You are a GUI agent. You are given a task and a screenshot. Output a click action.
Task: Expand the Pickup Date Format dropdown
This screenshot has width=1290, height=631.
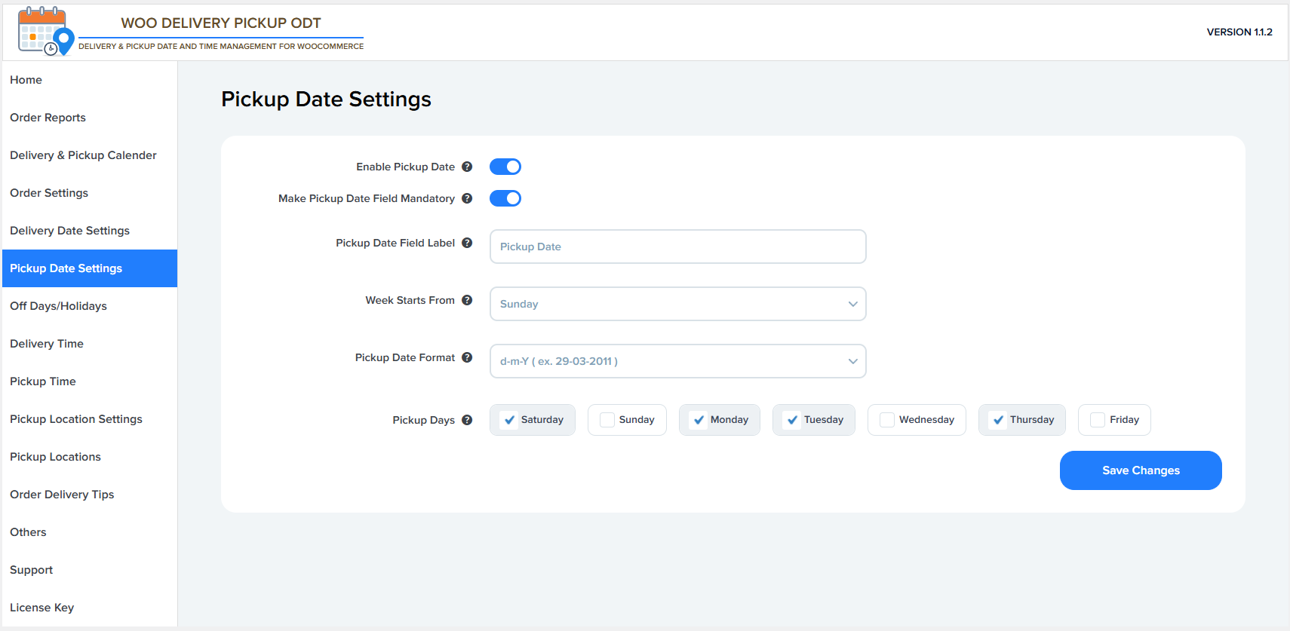tap(677, 361)
